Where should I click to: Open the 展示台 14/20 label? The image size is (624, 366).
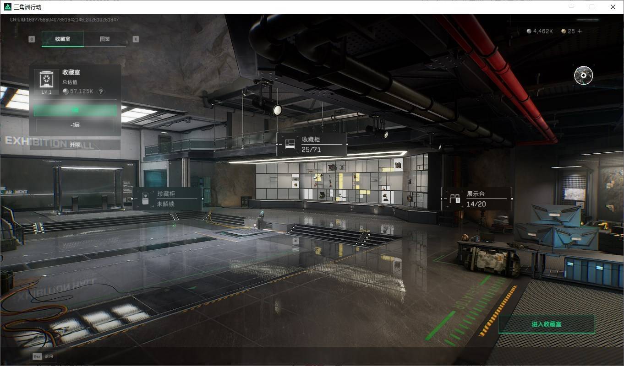click(476, 199)
